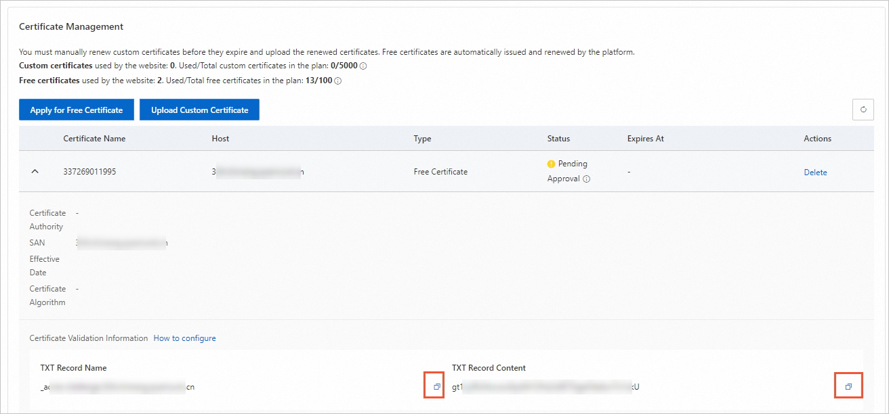
Task: Click the yellow Pending Approval status icon
Action: click(551, 163)
